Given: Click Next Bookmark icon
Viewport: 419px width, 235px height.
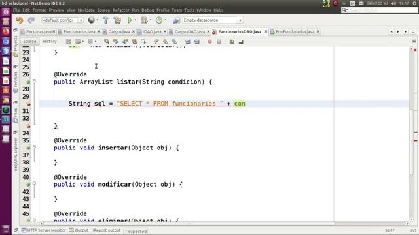Looking at the screenshot, I should (x=166, y=42).
